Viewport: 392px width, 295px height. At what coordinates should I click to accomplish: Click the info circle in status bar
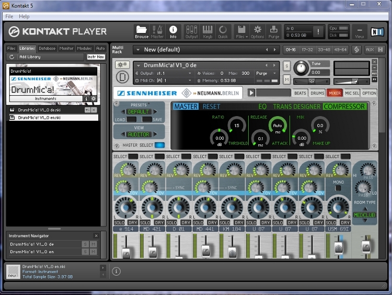116,271
